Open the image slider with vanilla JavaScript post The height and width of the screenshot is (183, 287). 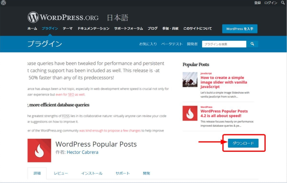[x=224, y=82]
